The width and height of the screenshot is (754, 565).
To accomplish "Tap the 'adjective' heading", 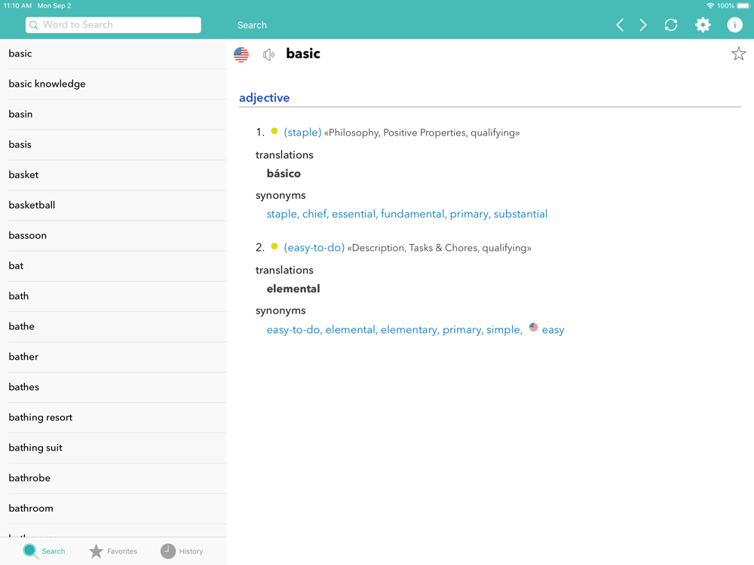I will click(265, 98).
